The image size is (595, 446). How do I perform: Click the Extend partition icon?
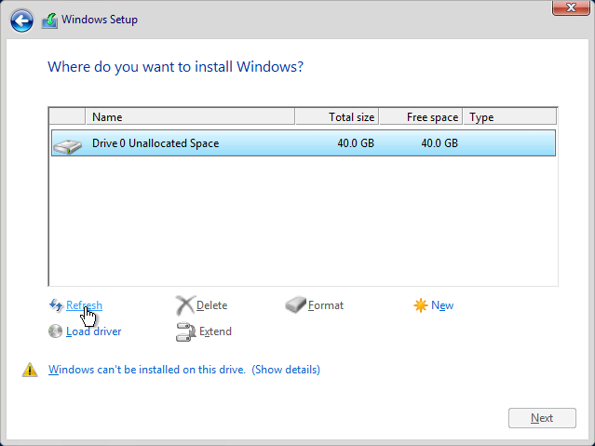point(184,331)
